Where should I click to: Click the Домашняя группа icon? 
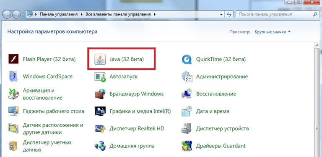coord(100,146)
